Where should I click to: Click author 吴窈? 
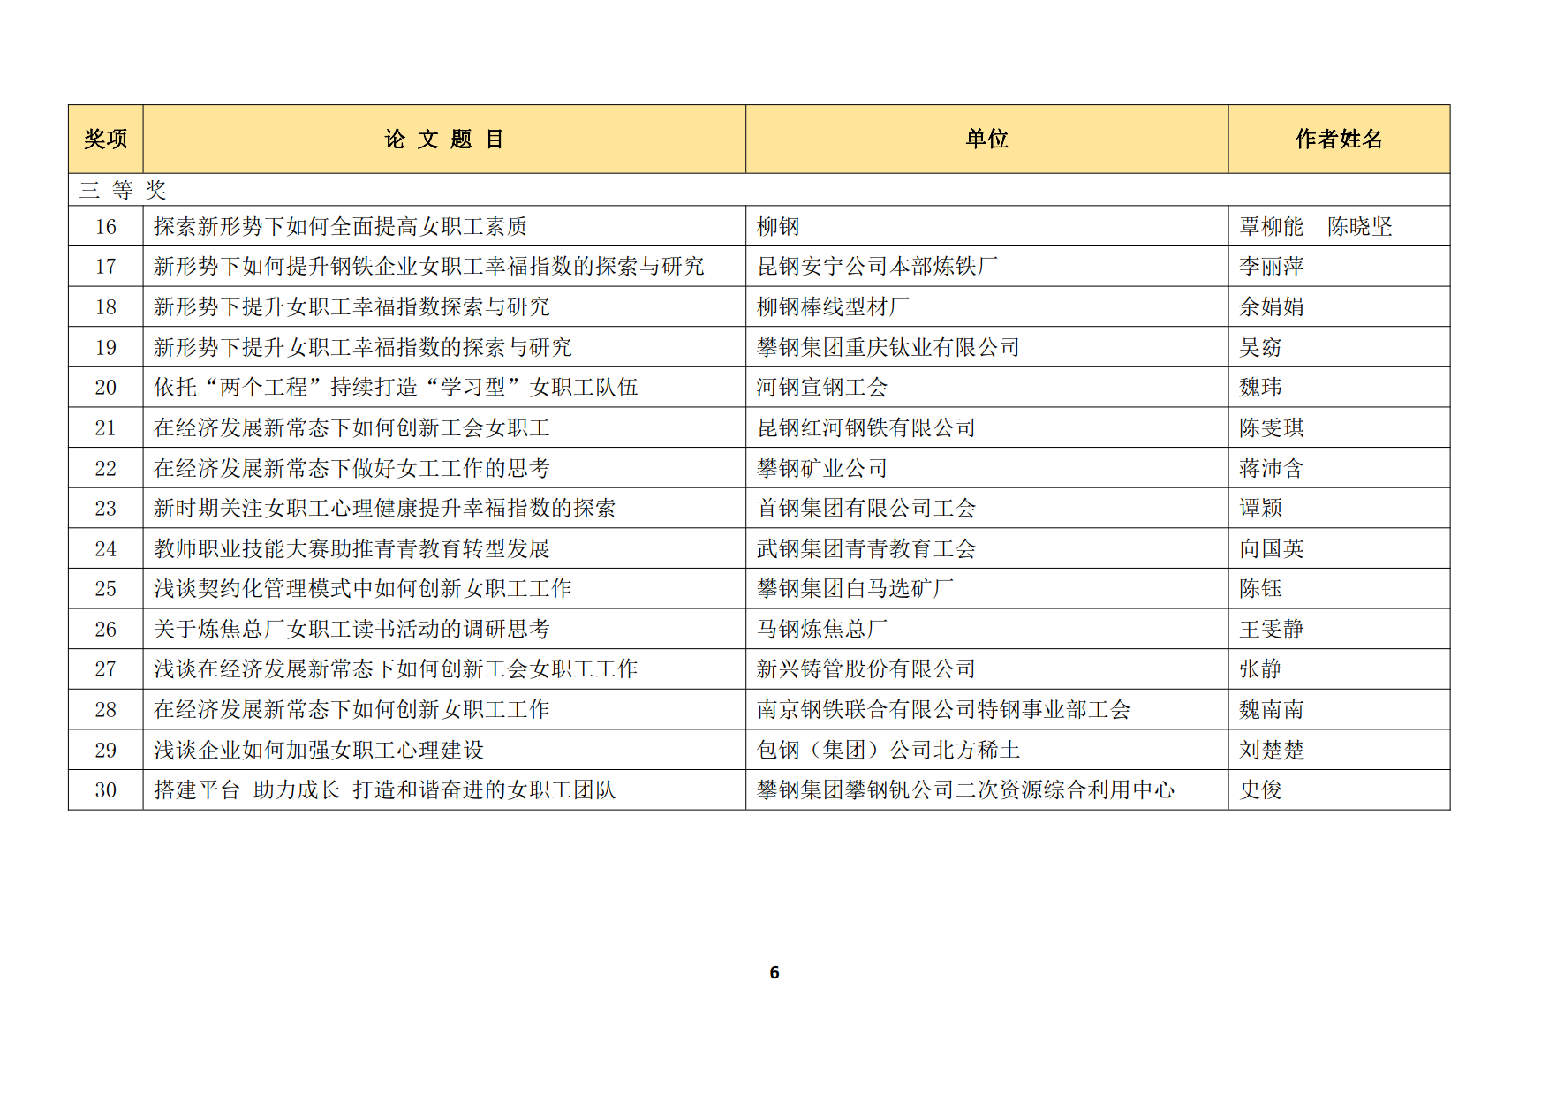coord(1260,348)
